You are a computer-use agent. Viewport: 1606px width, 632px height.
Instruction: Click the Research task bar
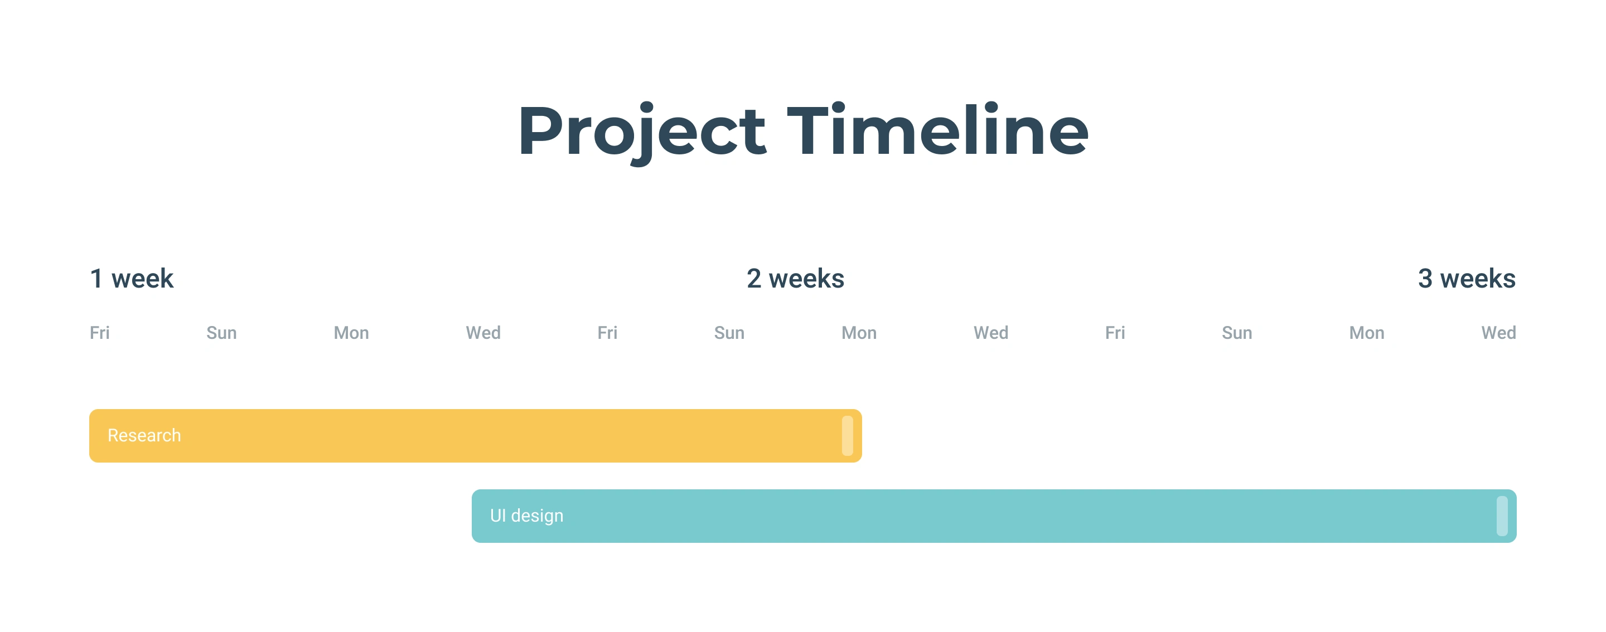click(475, 436)
